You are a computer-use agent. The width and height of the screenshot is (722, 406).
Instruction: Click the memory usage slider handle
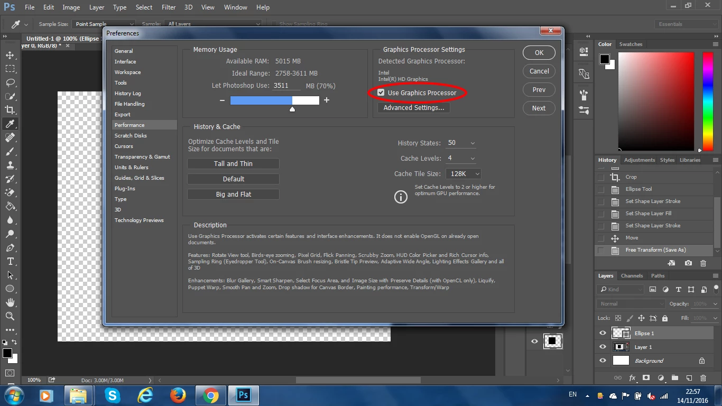coord(292,109)
